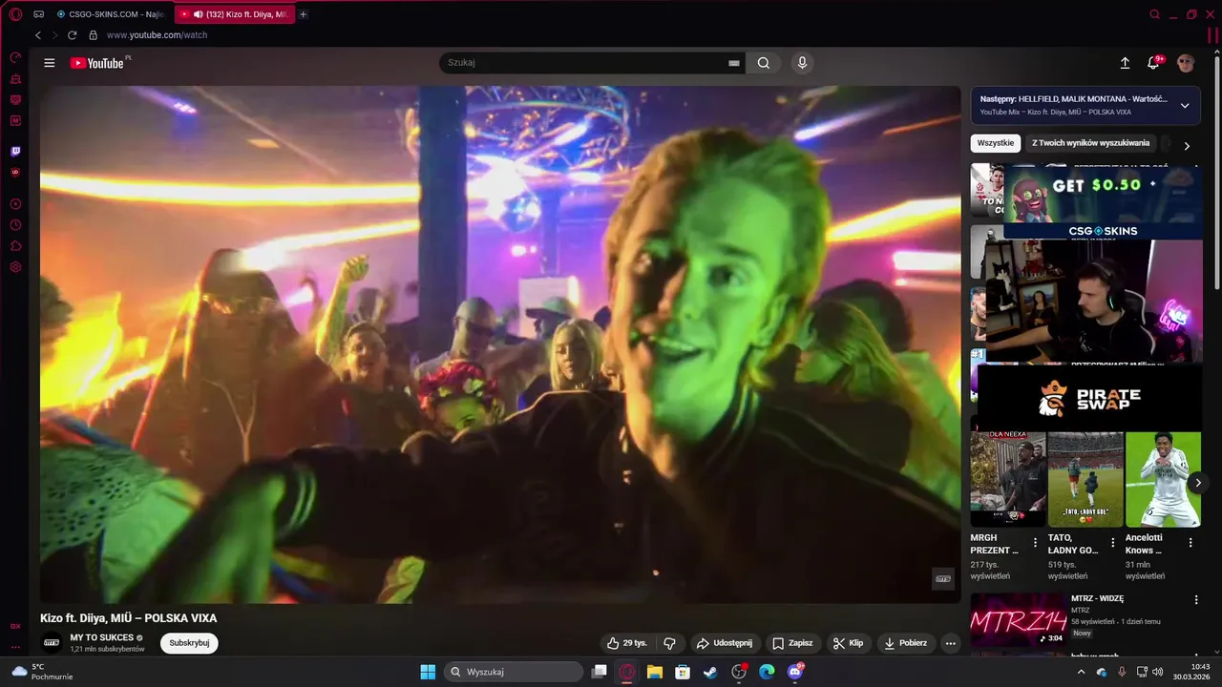Viewport: 1222px width, 687px height.
Task: Click the YouTube search magnifier button
Action: point(764,63)
